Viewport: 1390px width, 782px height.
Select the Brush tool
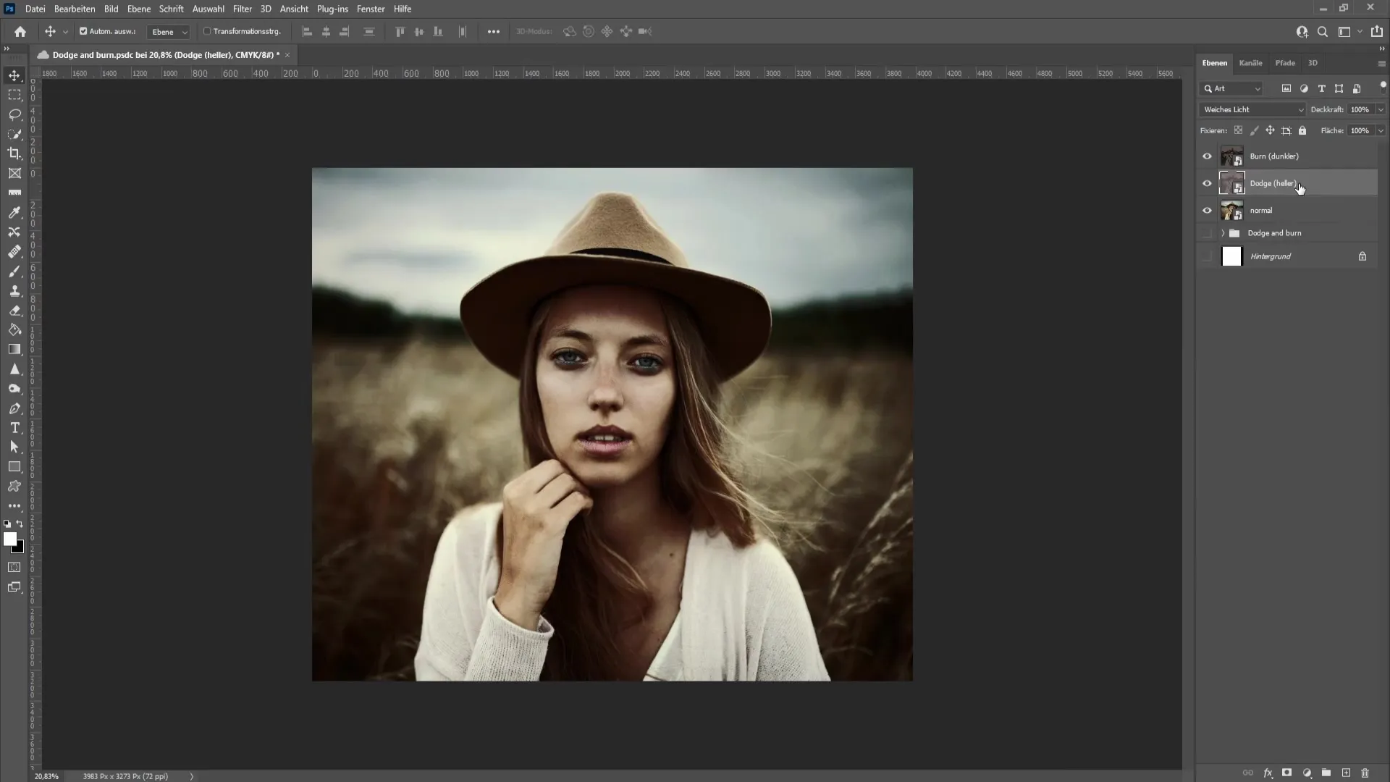pyautogui.click(x=14, y=271)
